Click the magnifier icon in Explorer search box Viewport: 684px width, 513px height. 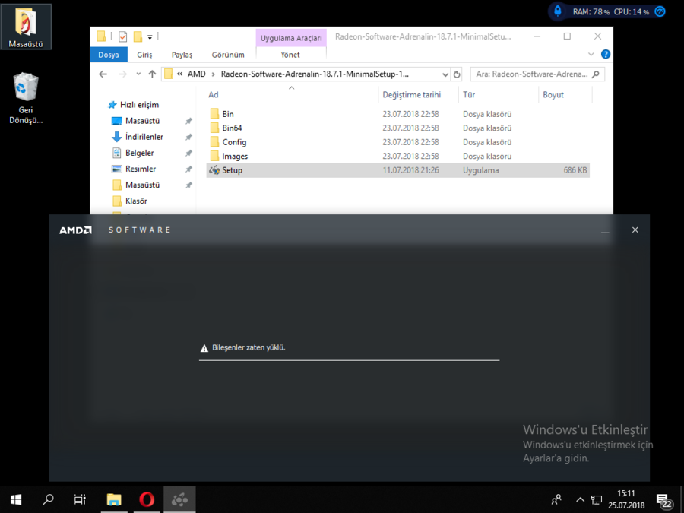pos(595,74)
